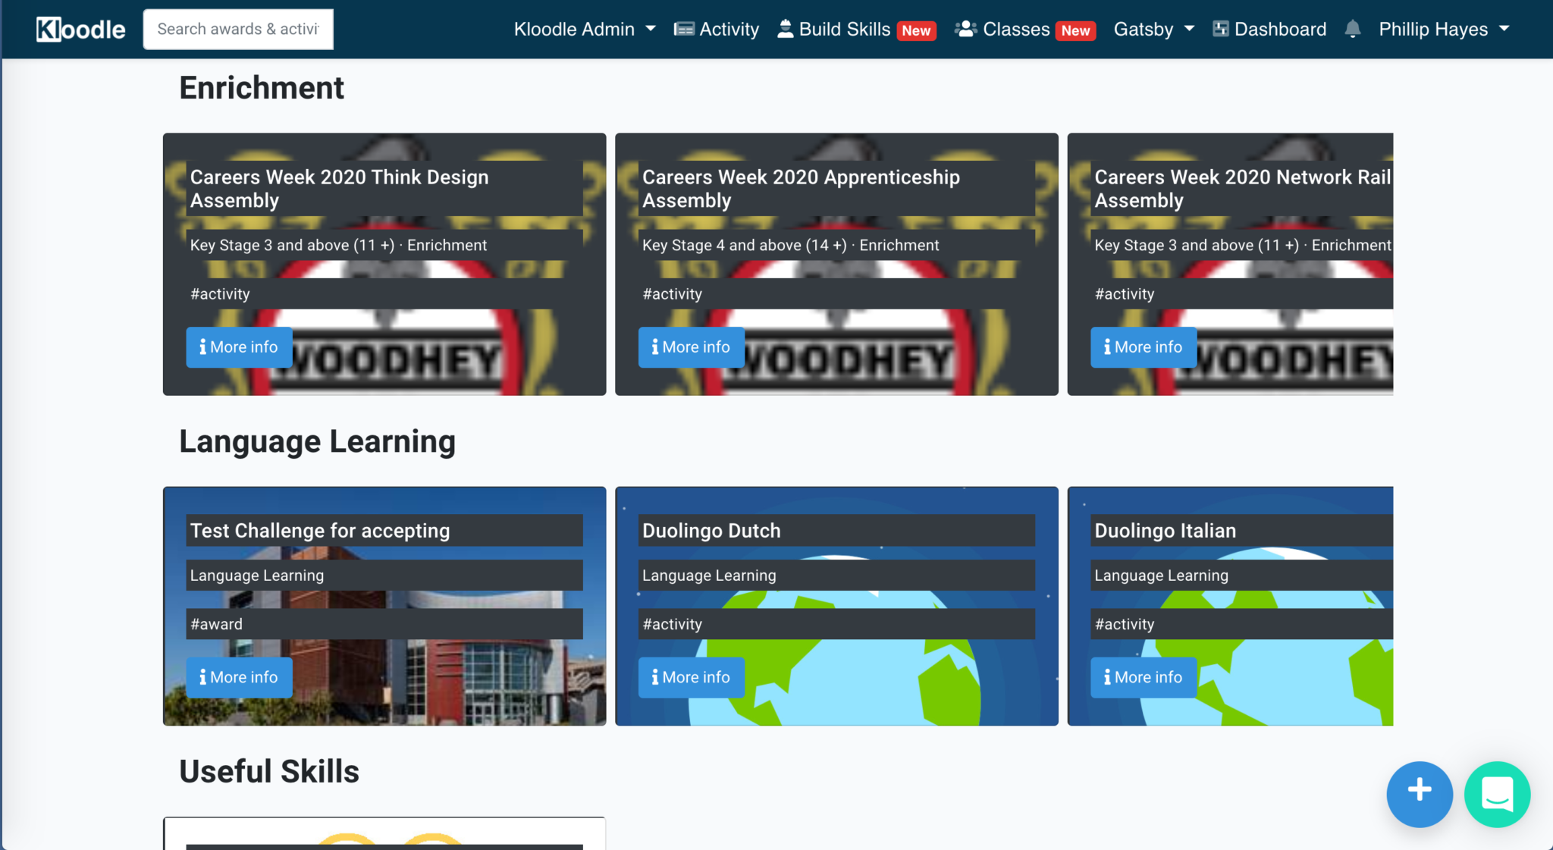Click the floating plus button to create new
1553x850 pixels.
[1419, 792]
